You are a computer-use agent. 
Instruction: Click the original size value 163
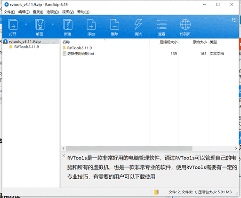(x=203, y=54)
